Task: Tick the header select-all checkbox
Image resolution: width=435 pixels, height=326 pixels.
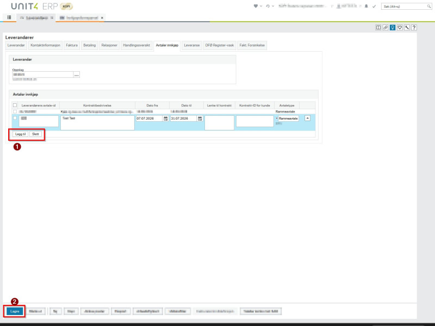Action: click(15, 105)
